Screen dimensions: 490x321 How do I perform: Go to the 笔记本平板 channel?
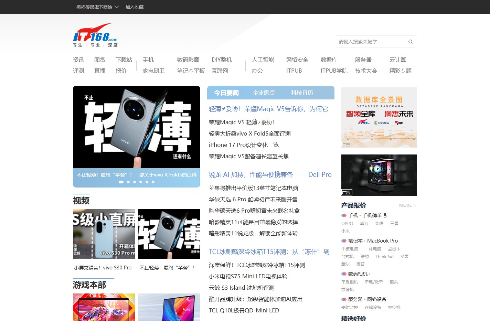click(191, 71)
